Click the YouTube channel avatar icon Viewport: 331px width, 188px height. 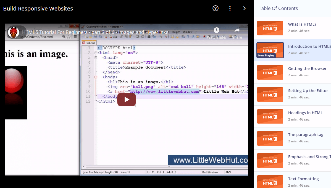point(13,33)
